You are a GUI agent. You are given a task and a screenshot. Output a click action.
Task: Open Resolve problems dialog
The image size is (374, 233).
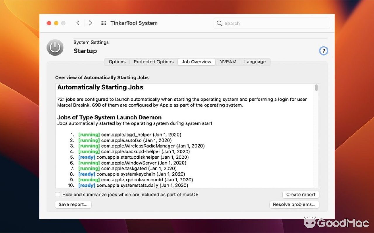coord(294,204)
